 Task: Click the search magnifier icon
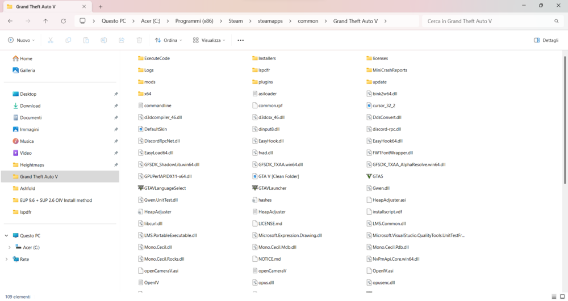coord(557,22)
